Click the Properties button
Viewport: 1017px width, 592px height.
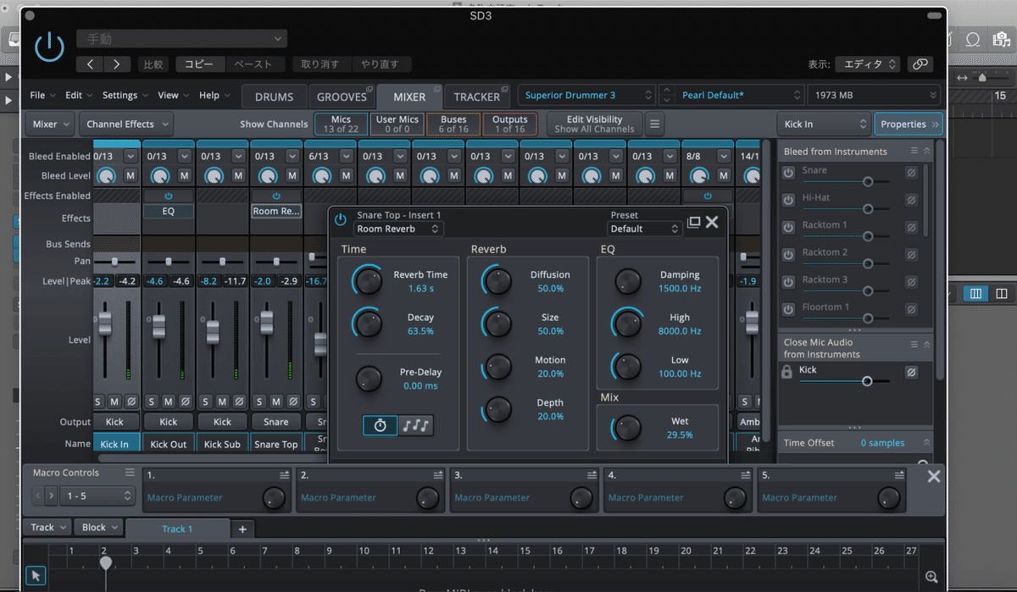tap(908, 124)
